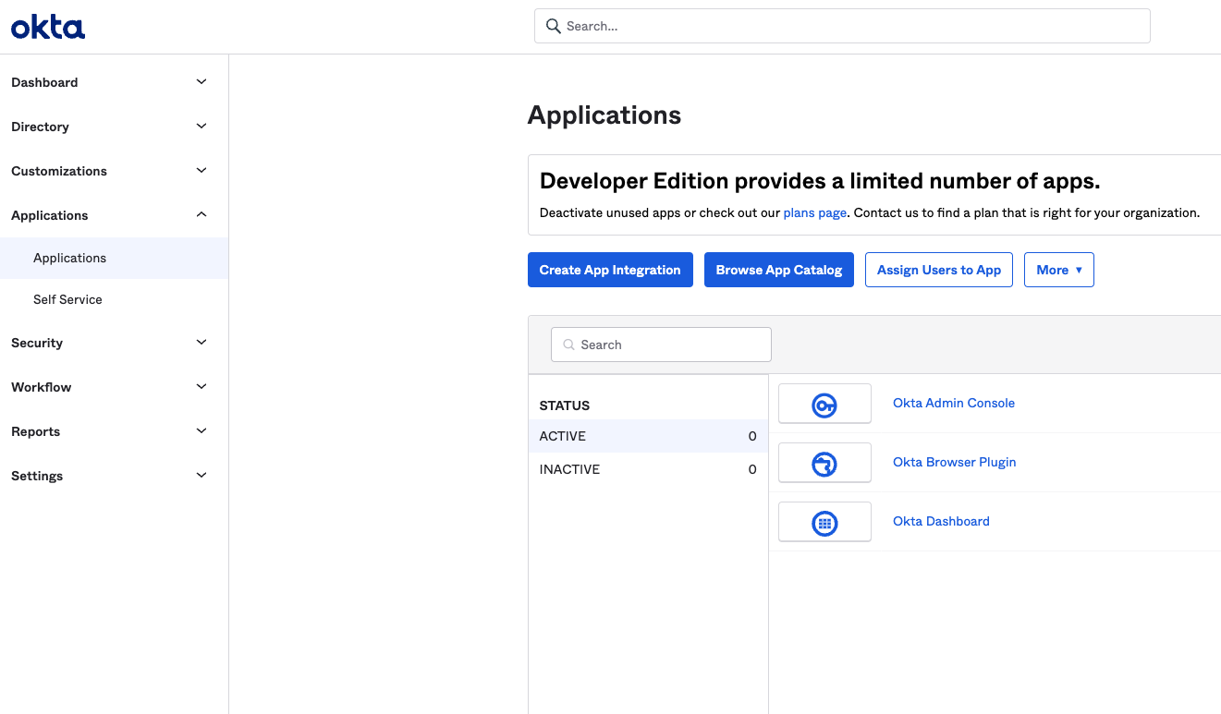
Task: Expand the Dashboard section
Action: (111, 82)
